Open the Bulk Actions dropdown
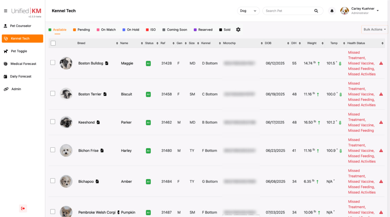Image resolution: width=390 pixels, height=217 pixels. (x=374, y=30)
